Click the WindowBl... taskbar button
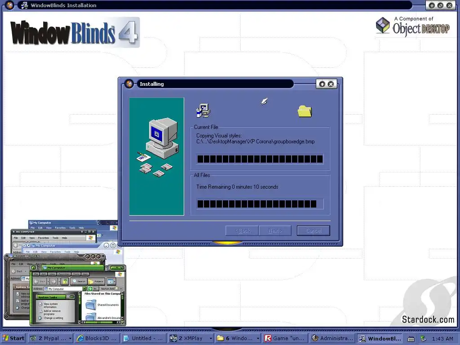The width and height of the screenshot is (460, 345). pos(380,338)
